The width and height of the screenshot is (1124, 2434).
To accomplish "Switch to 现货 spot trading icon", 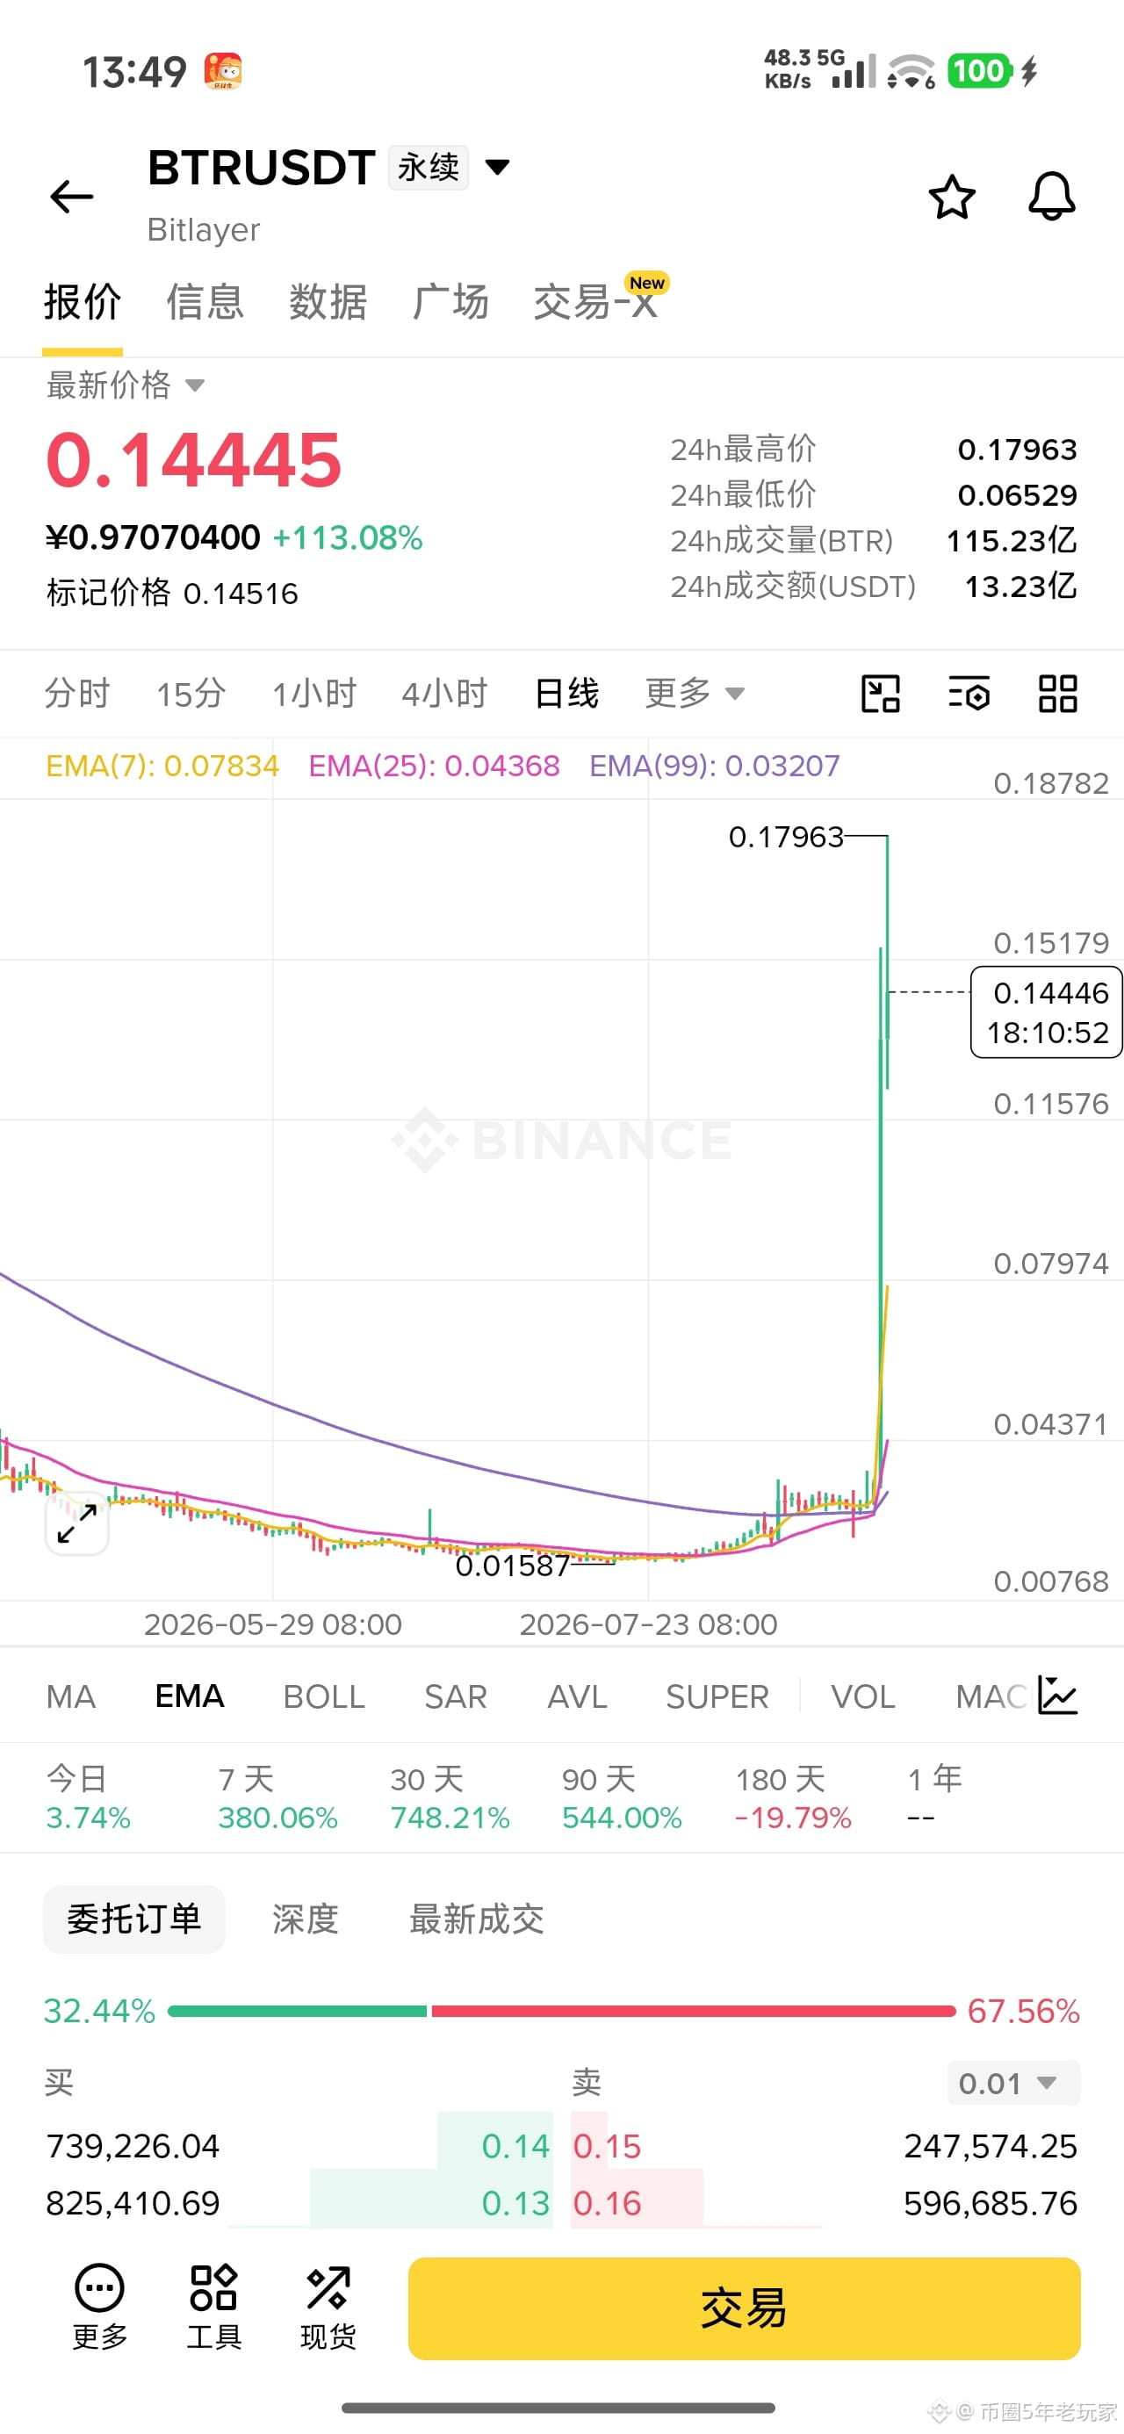I will [x=328, y=2308].
